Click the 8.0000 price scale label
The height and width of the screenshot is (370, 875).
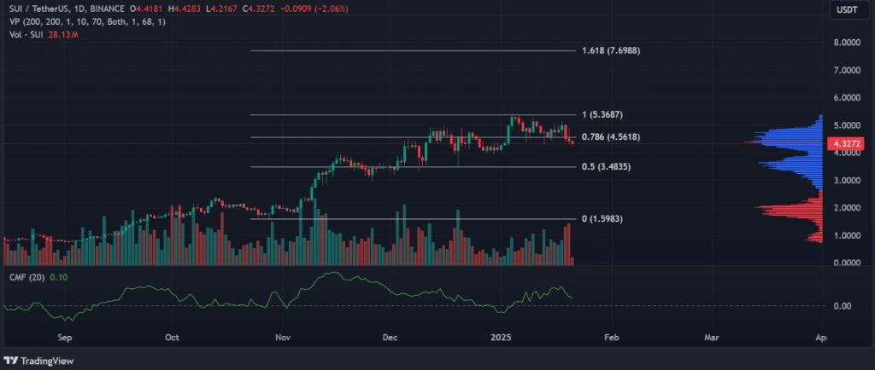(x=846, y=43)
